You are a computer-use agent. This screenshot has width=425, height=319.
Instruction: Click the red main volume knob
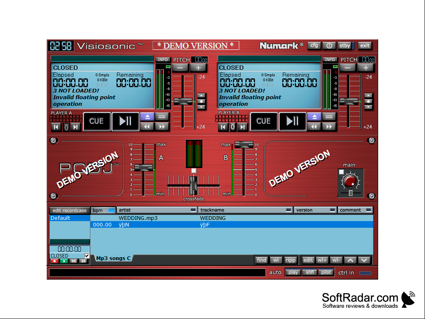(350, 181)
